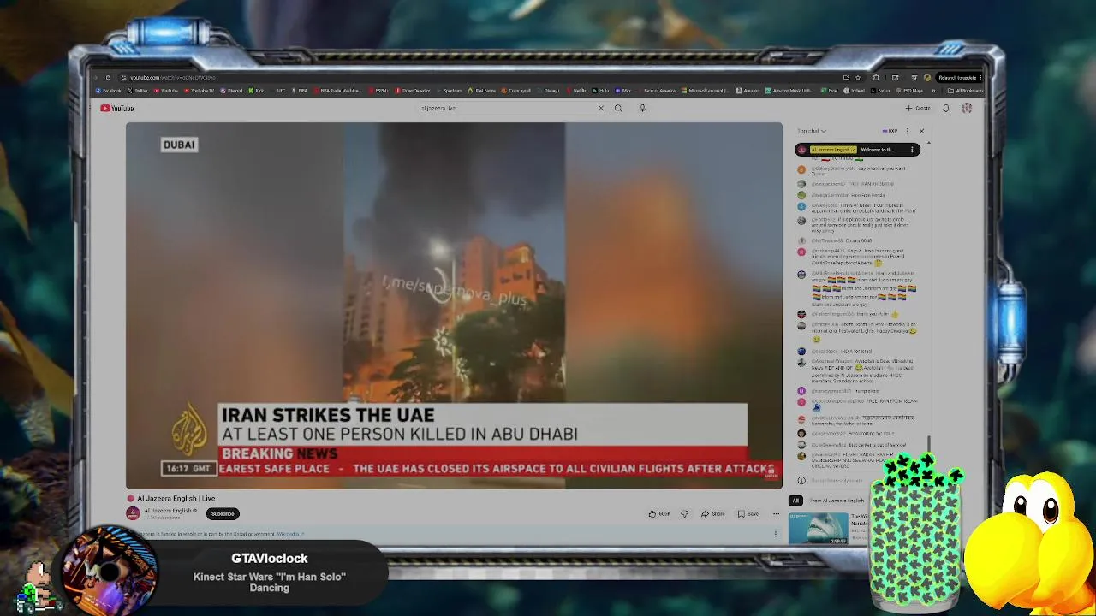
Task: Bookmark this page with star icon
Action: click(858, 78)
